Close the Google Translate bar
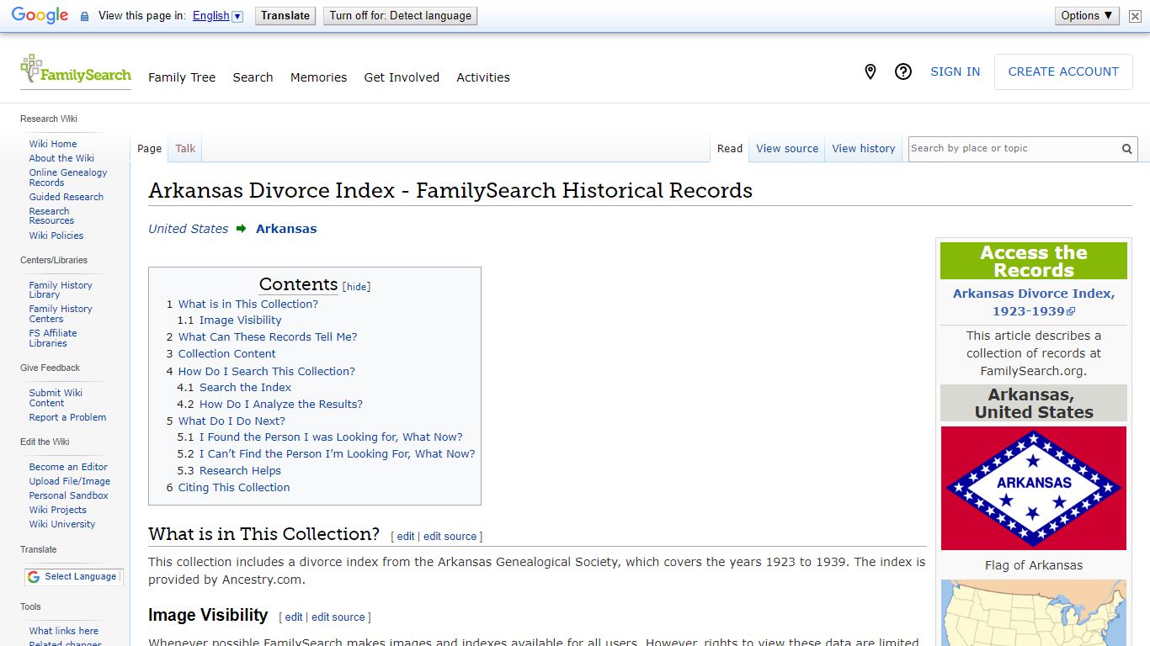 click(x=1135, y=16)
